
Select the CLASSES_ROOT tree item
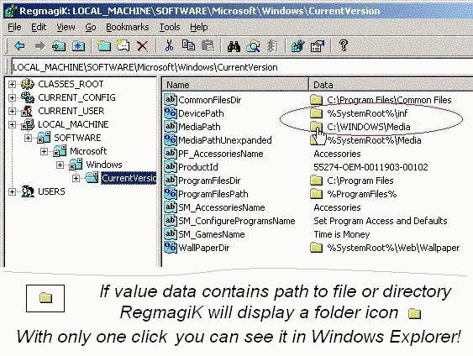tap(71, 84)
